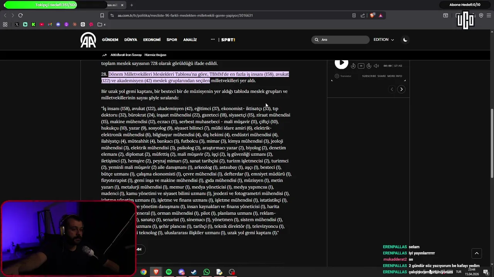Click the scroll-to-top arrow button

[x=477, y=253]
